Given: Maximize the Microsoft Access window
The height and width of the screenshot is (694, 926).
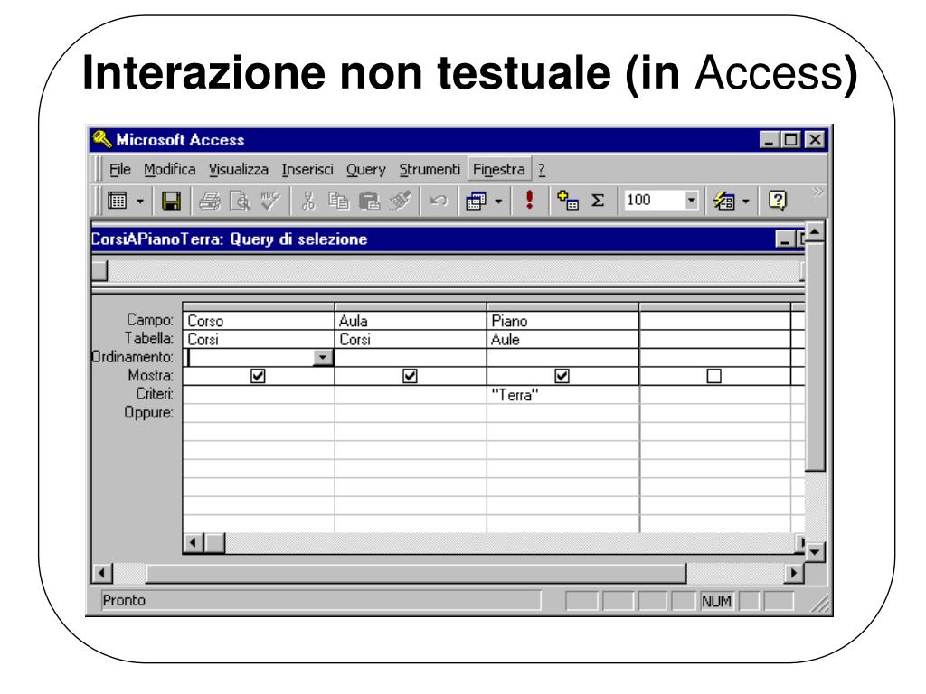Looking at the screenshot, I should click(791, 140).
